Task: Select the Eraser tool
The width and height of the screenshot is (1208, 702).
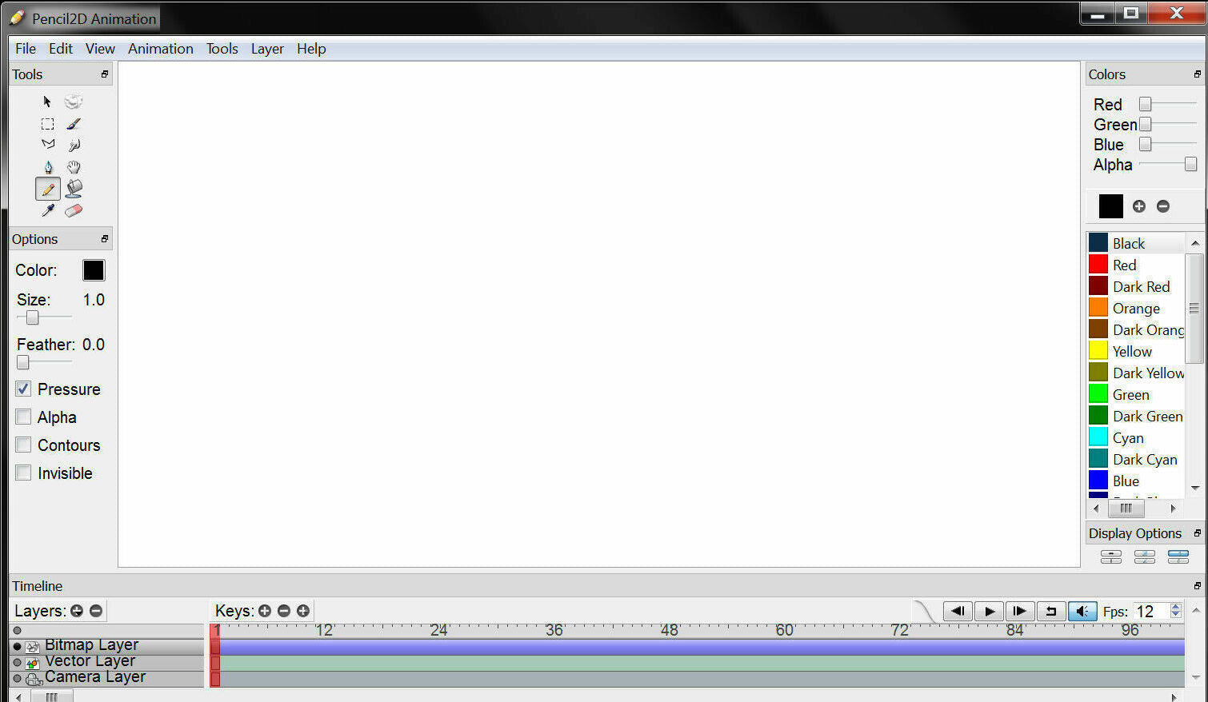Action: [x=74, y=210]
